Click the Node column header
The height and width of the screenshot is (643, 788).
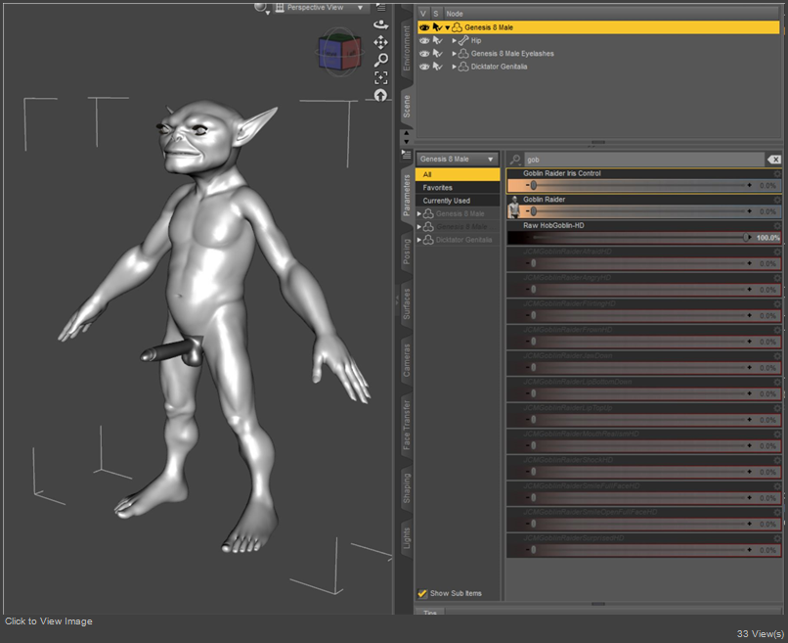coord(455,14)
